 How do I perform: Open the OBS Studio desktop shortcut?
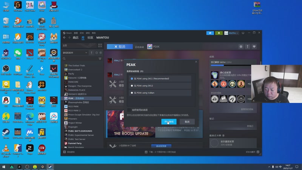click(6, 70)
